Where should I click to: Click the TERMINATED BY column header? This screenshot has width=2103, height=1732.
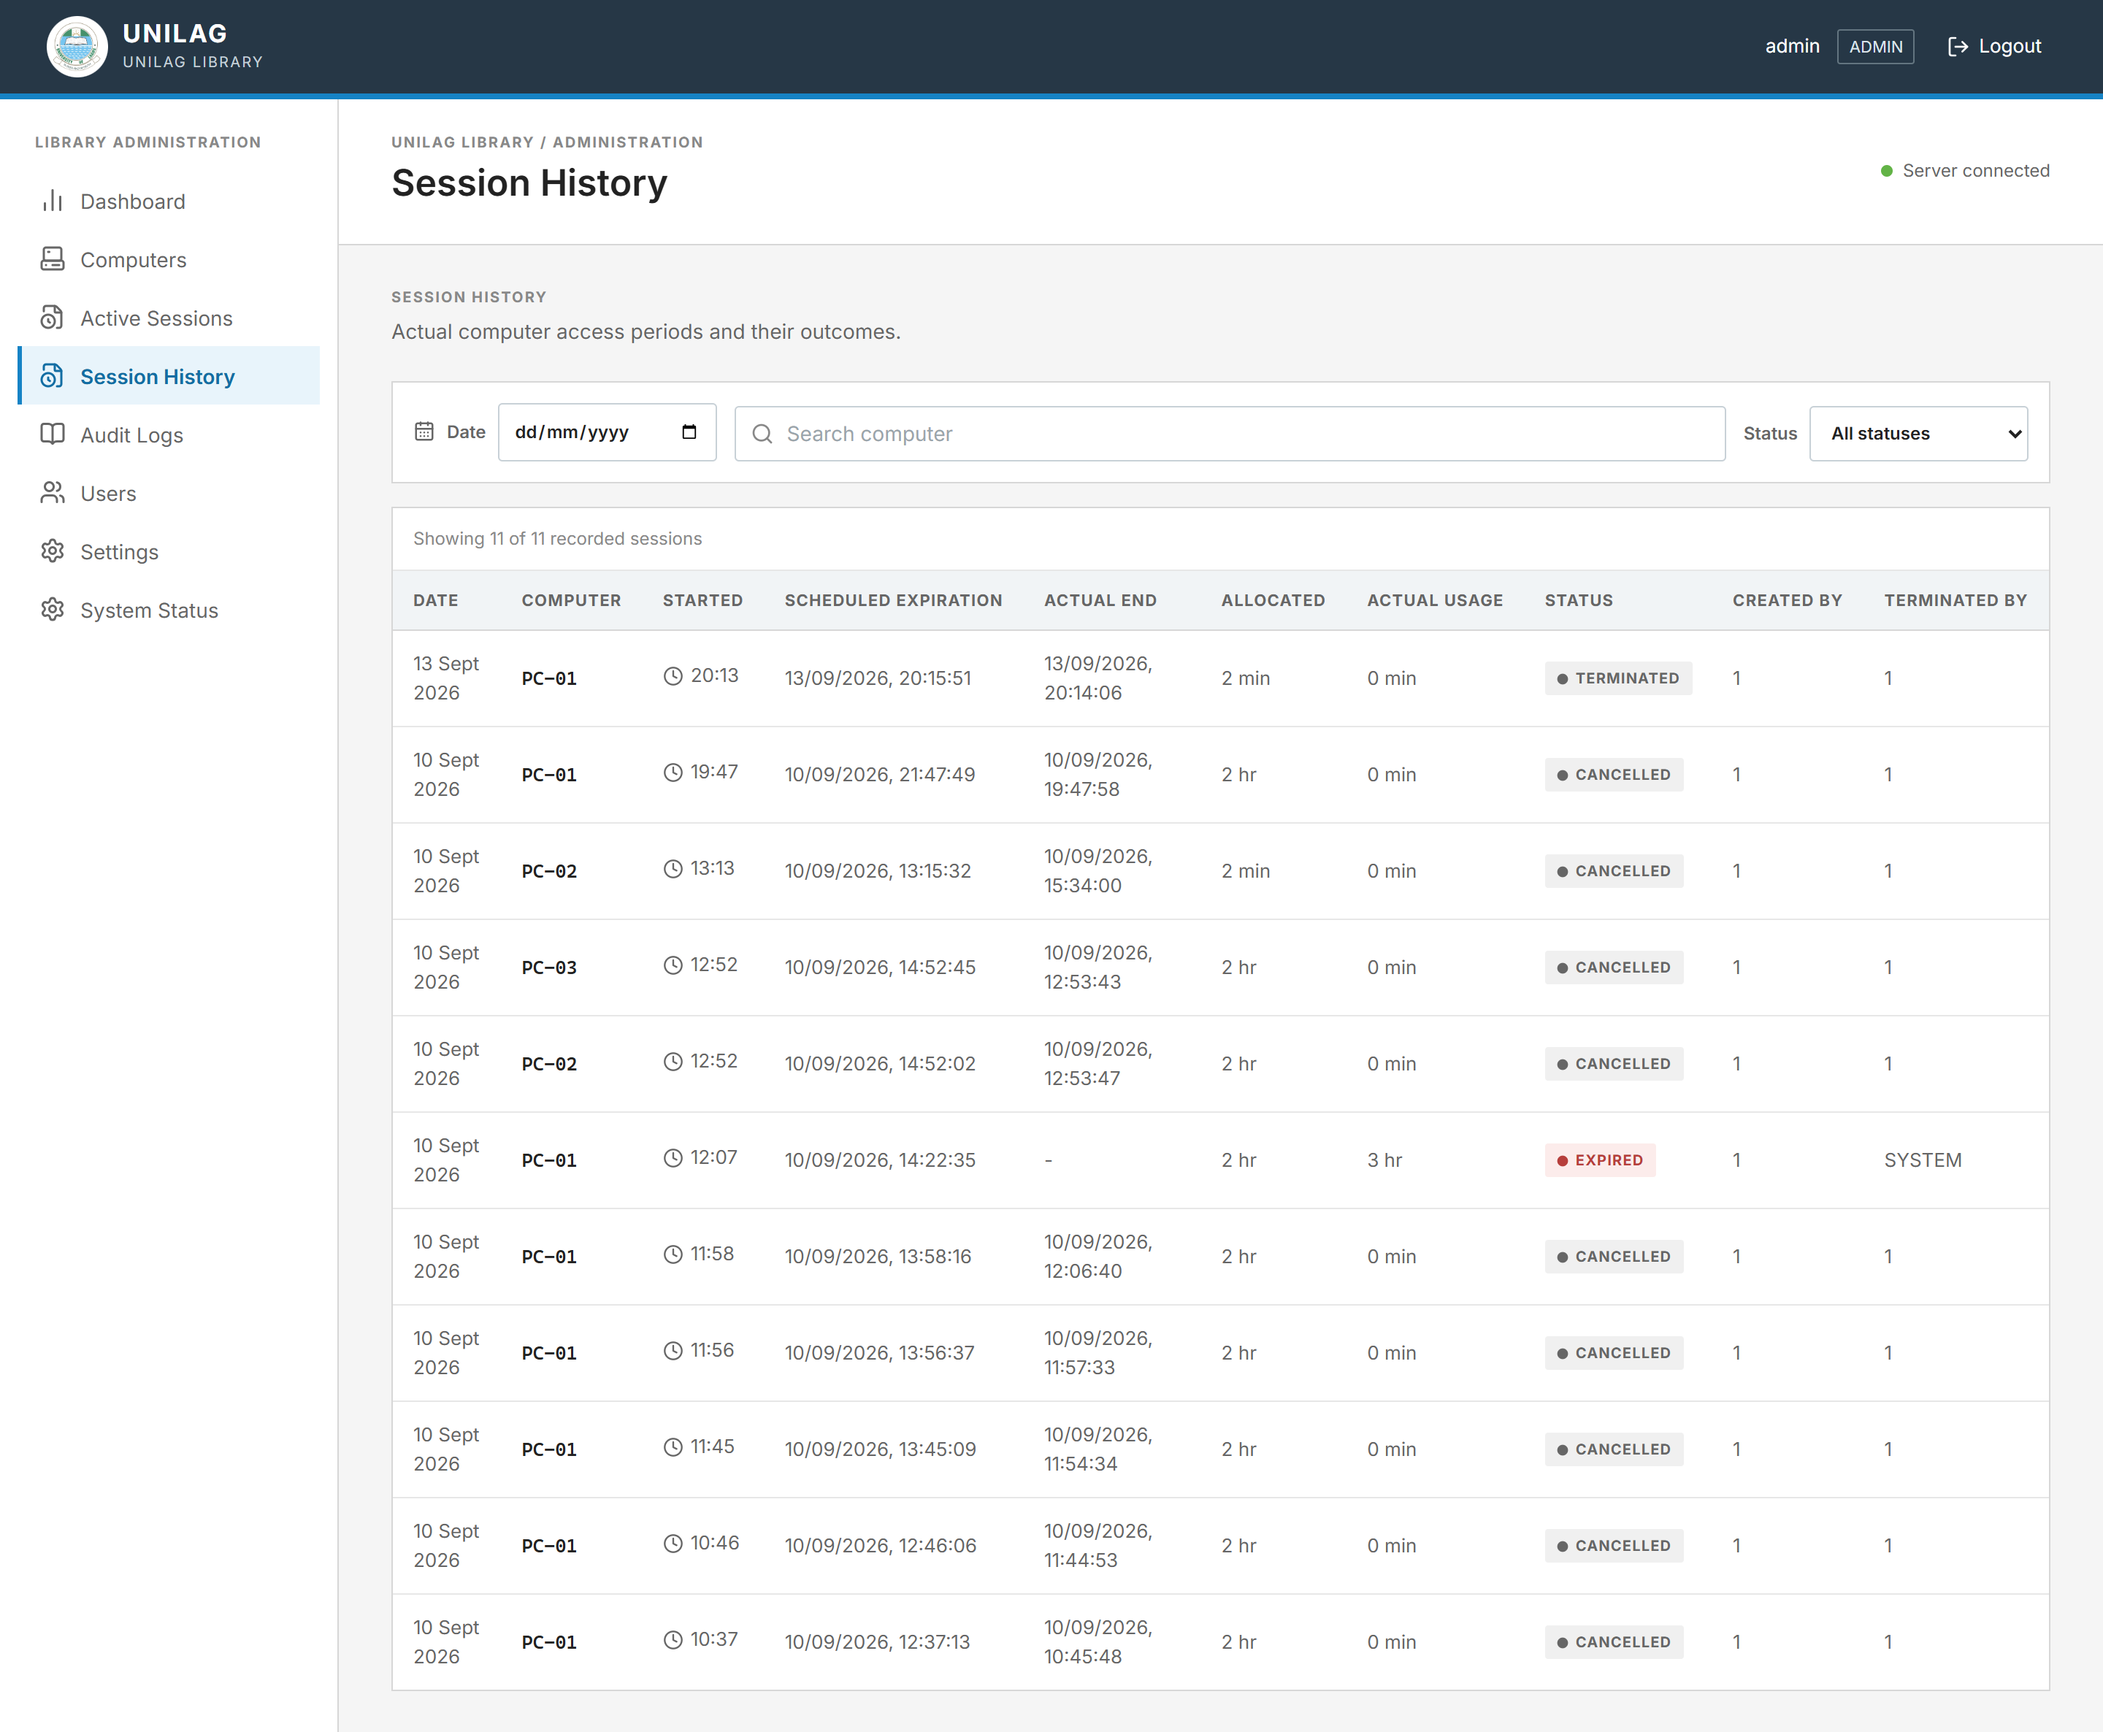pyautogui.click(x=1954, y=601)
